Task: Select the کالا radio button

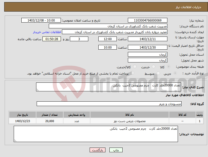Action: 168,67
